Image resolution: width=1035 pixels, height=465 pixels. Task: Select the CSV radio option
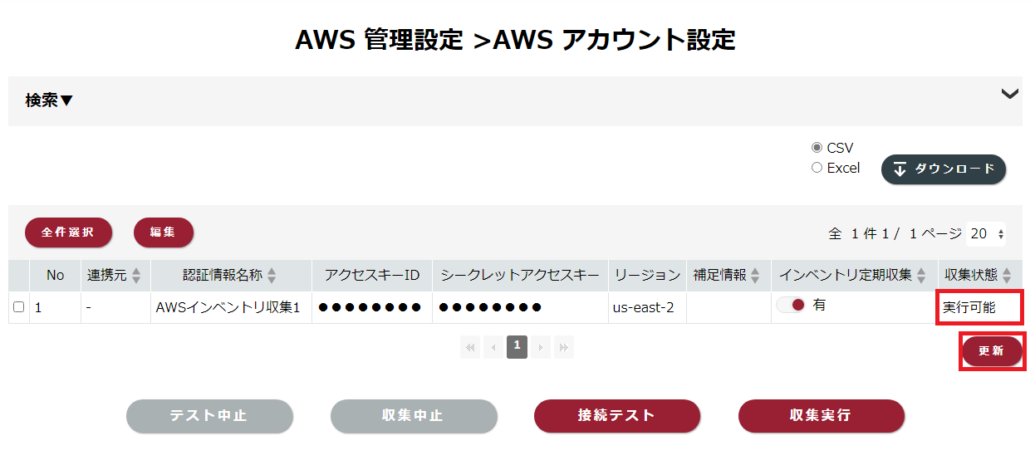pyautogui.click(x=817, y=148)
